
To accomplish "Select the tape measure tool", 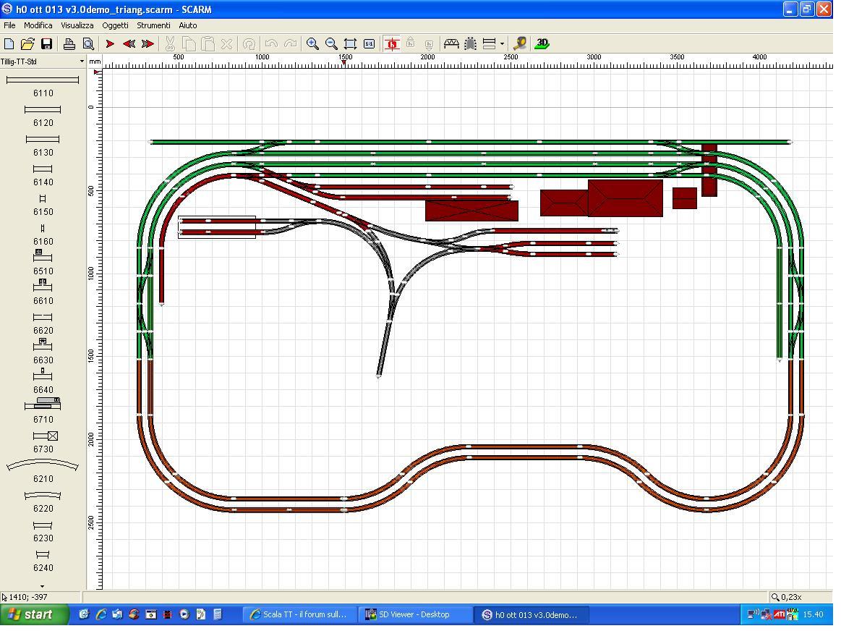I will 519,44.
